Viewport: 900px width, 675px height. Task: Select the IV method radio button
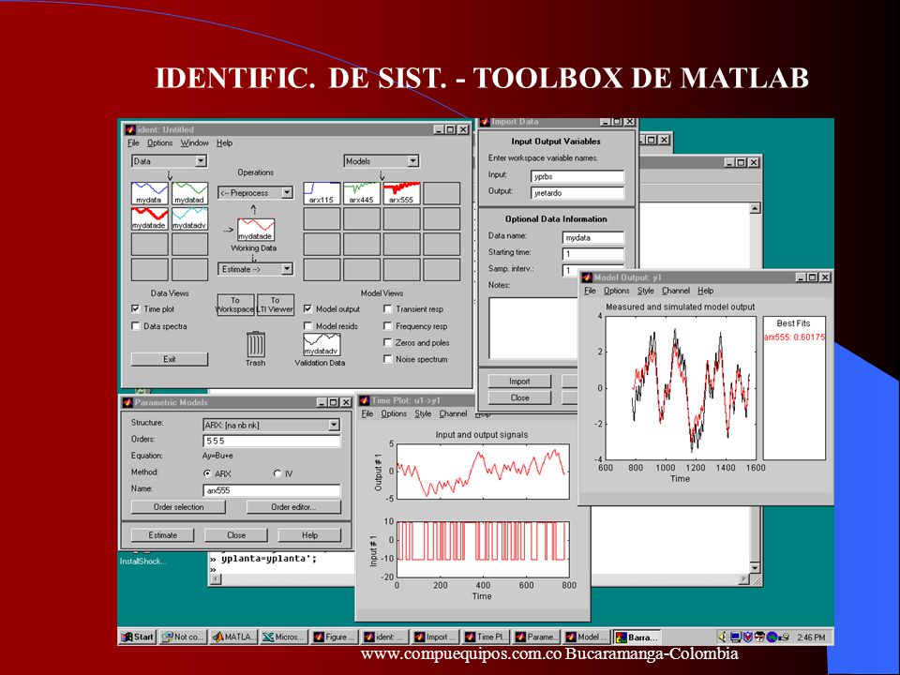(277, 473)
